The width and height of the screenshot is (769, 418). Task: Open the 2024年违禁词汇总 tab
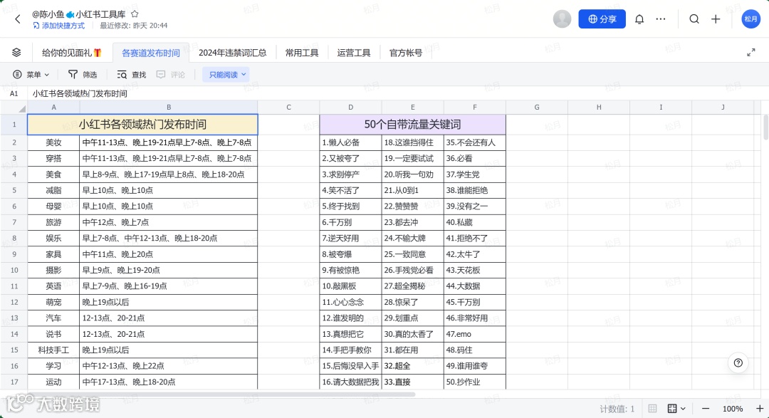coord(232,53)
